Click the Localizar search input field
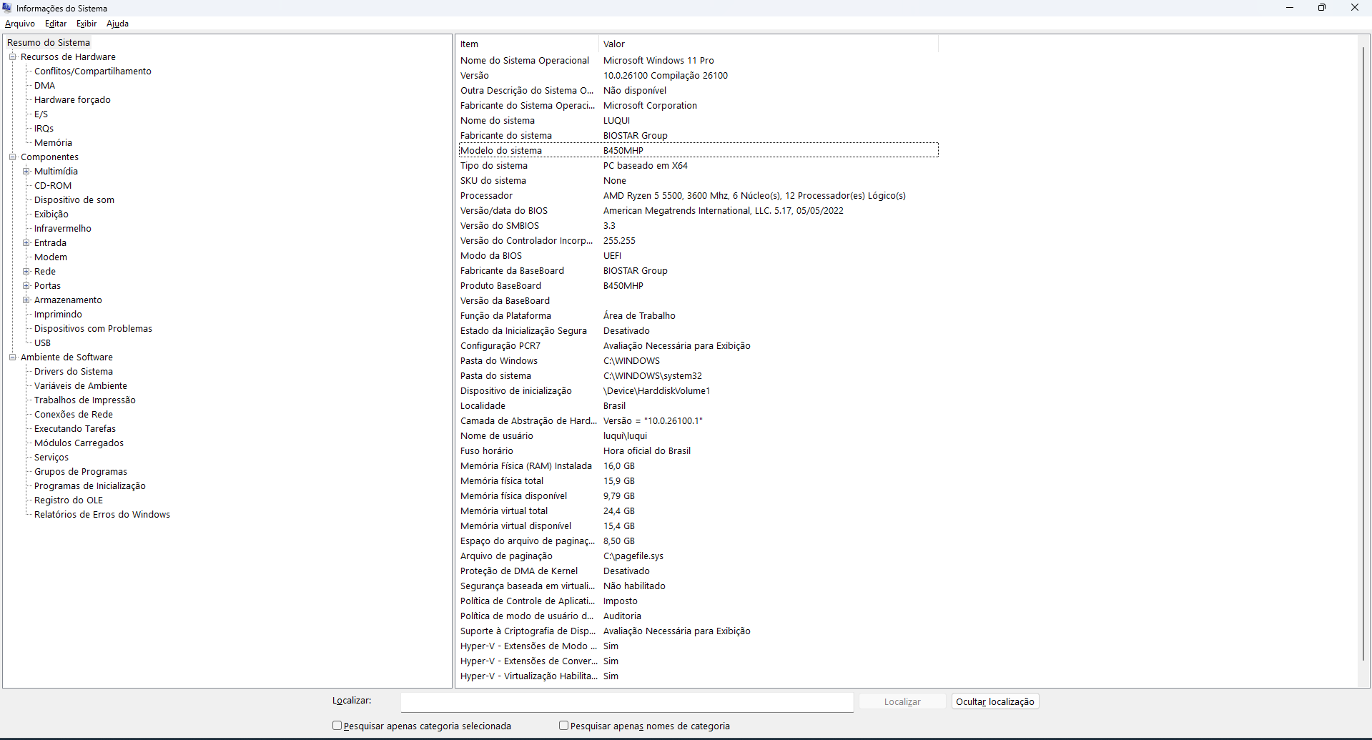This screenshot has height=740, width=1372. [627, 702]
